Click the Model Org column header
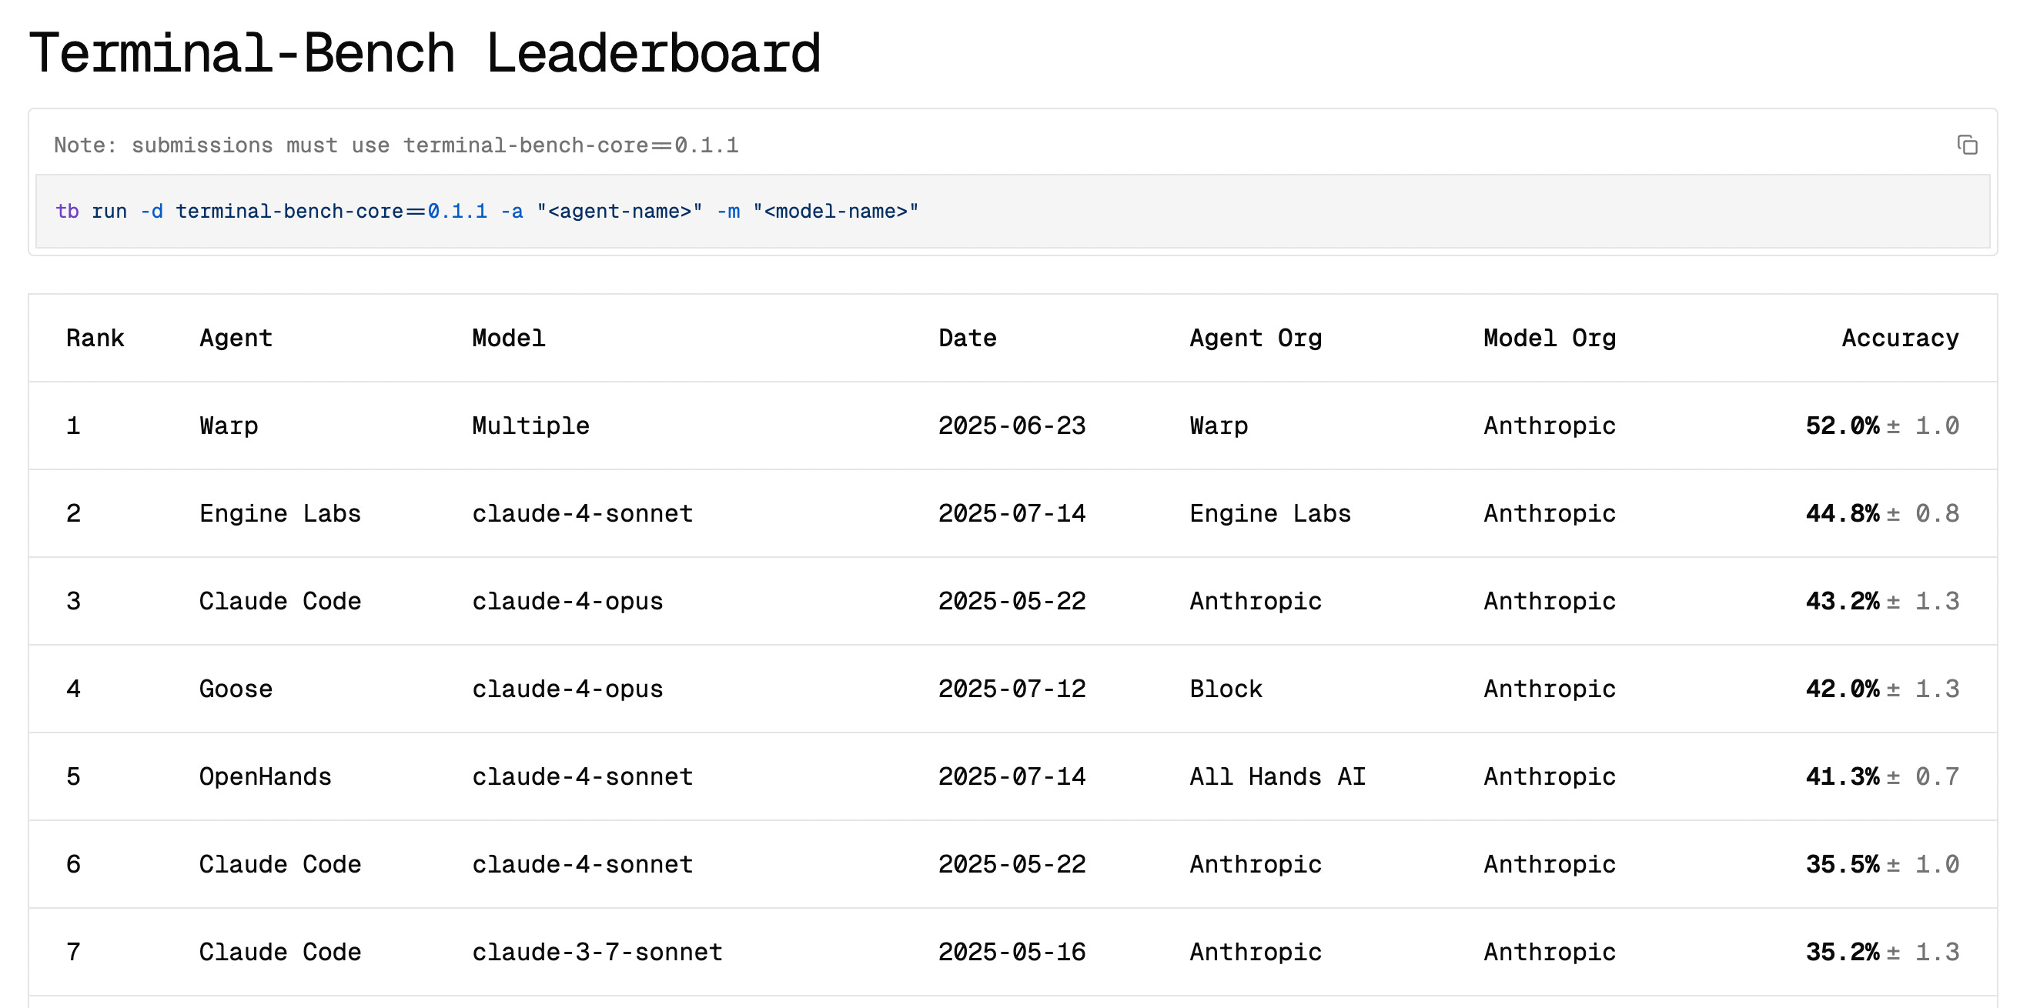The width and height of the screenshot is (2020, 1008). point(1549,338)
